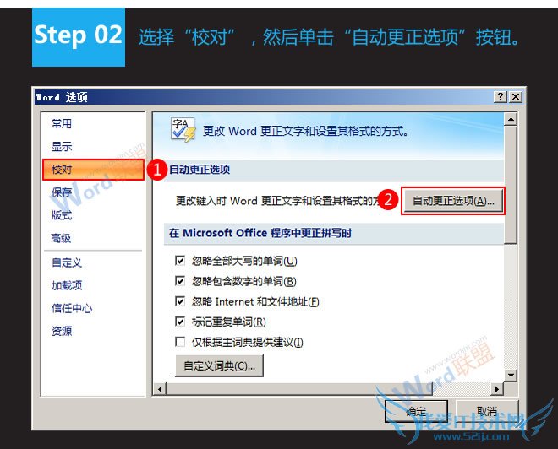This screenshot has width=558, height=449.
Task: Click the 确定 button
Action: 416,411
